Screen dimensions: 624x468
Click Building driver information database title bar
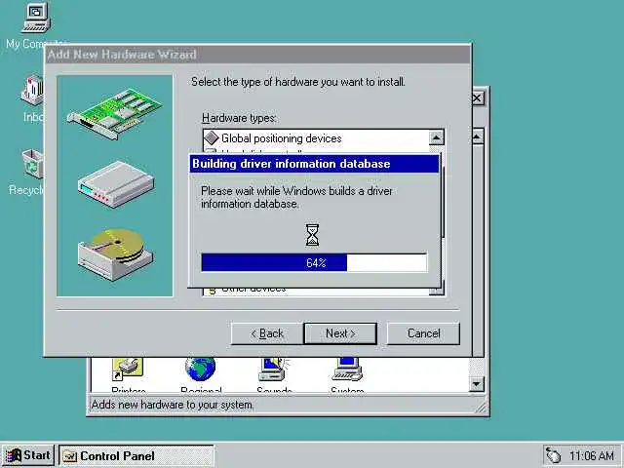[314, 164]
